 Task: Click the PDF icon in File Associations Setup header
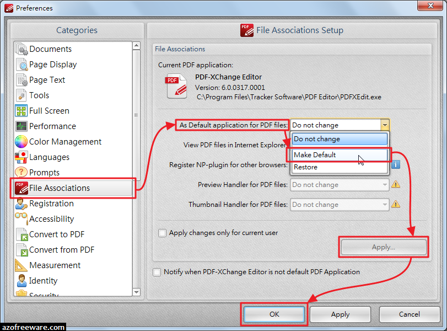click(x=246, y=30)
